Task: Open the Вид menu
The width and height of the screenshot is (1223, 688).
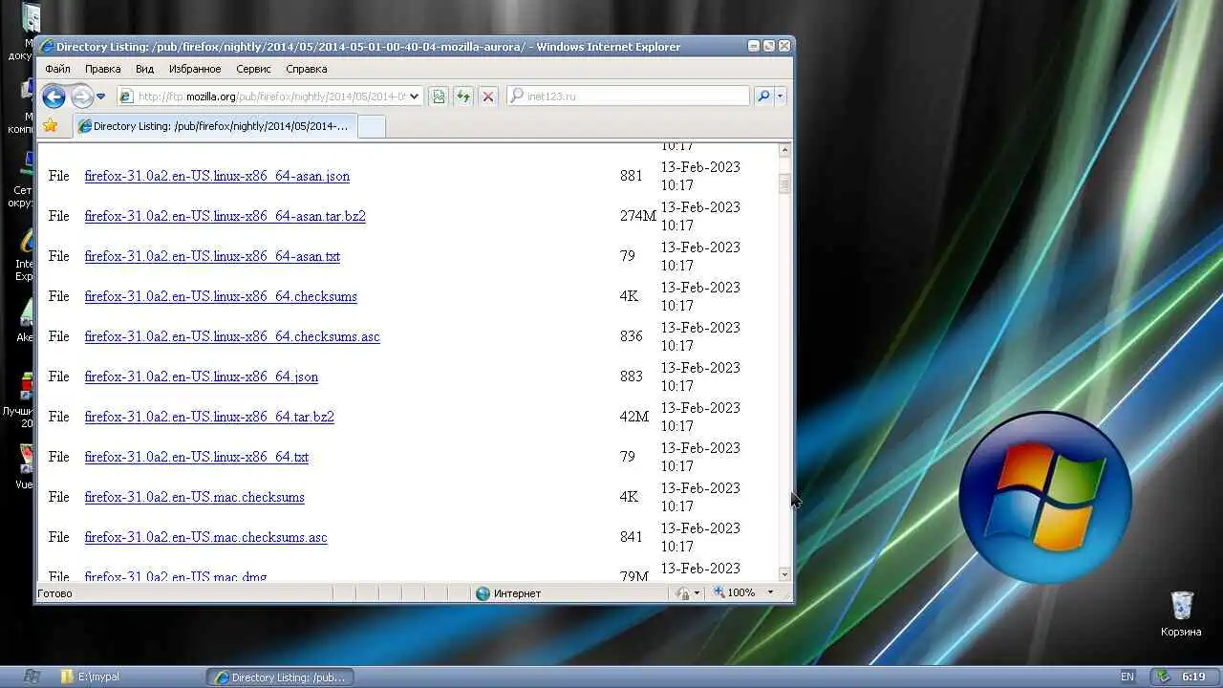Action: pos(144,69)
